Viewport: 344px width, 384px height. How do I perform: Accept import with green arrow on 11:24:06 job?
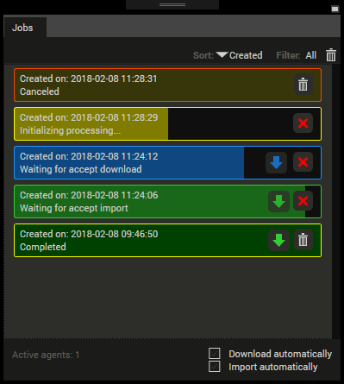pos(278,201)
